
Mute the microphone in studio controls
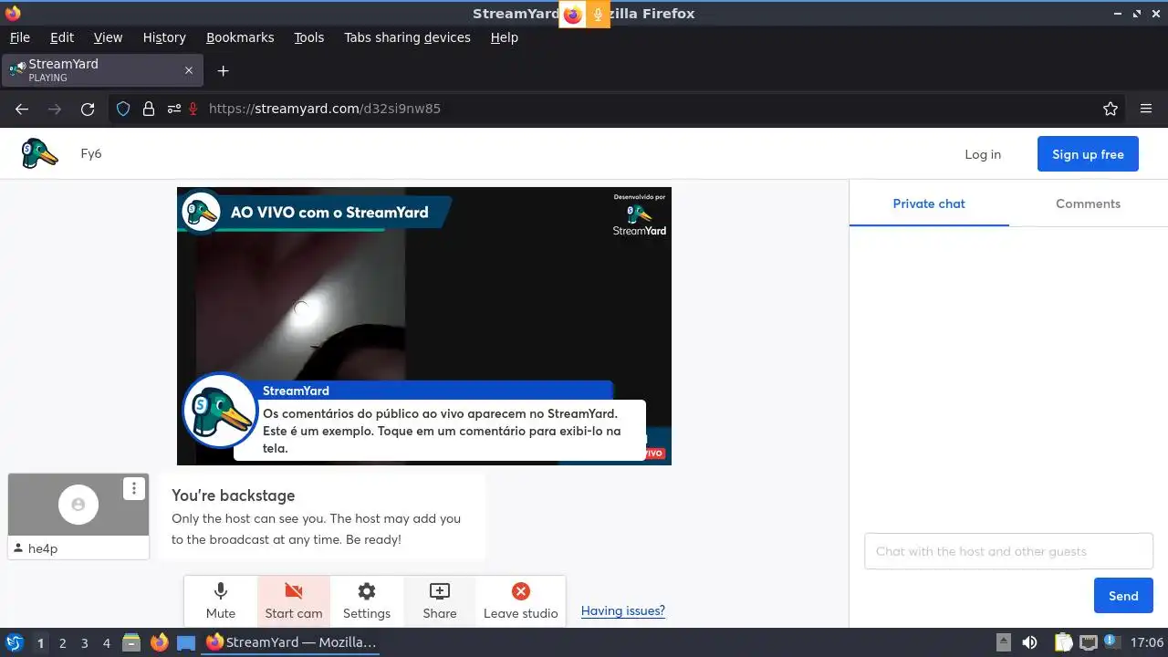[221, 601]
